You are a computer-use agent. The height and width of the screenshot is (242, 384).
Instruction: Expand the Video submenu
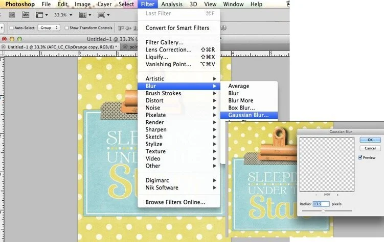[179, 158]
